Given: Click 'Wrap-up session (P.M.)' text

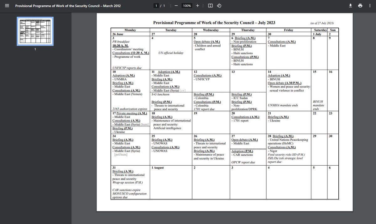Looking at the screenshot, I should (128, 182).
